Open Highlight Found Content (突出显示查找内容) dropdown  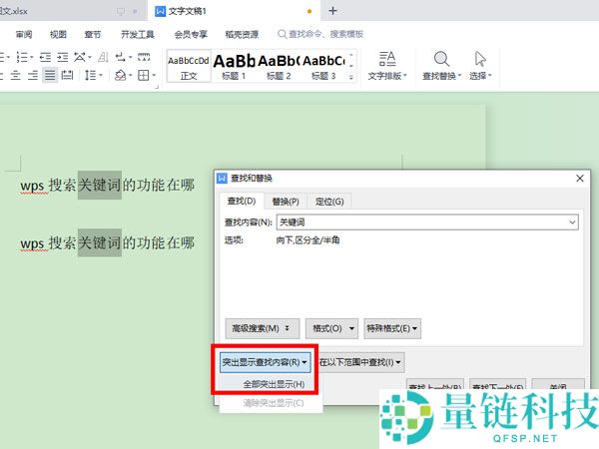pyautogui.click(x=266, y=362)
